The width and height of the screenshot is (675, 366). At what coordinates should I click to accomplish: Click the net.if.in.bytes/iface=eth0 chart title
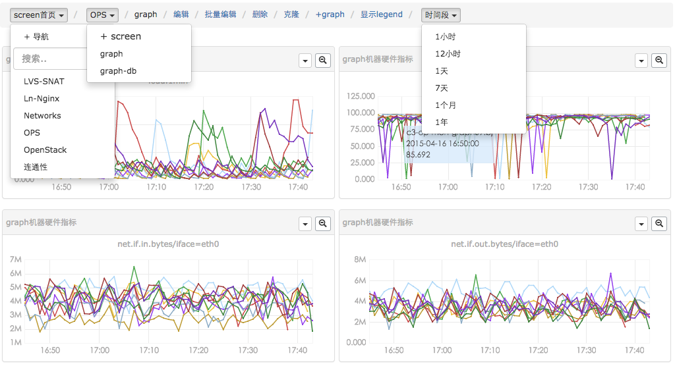[x=168, y=244]
